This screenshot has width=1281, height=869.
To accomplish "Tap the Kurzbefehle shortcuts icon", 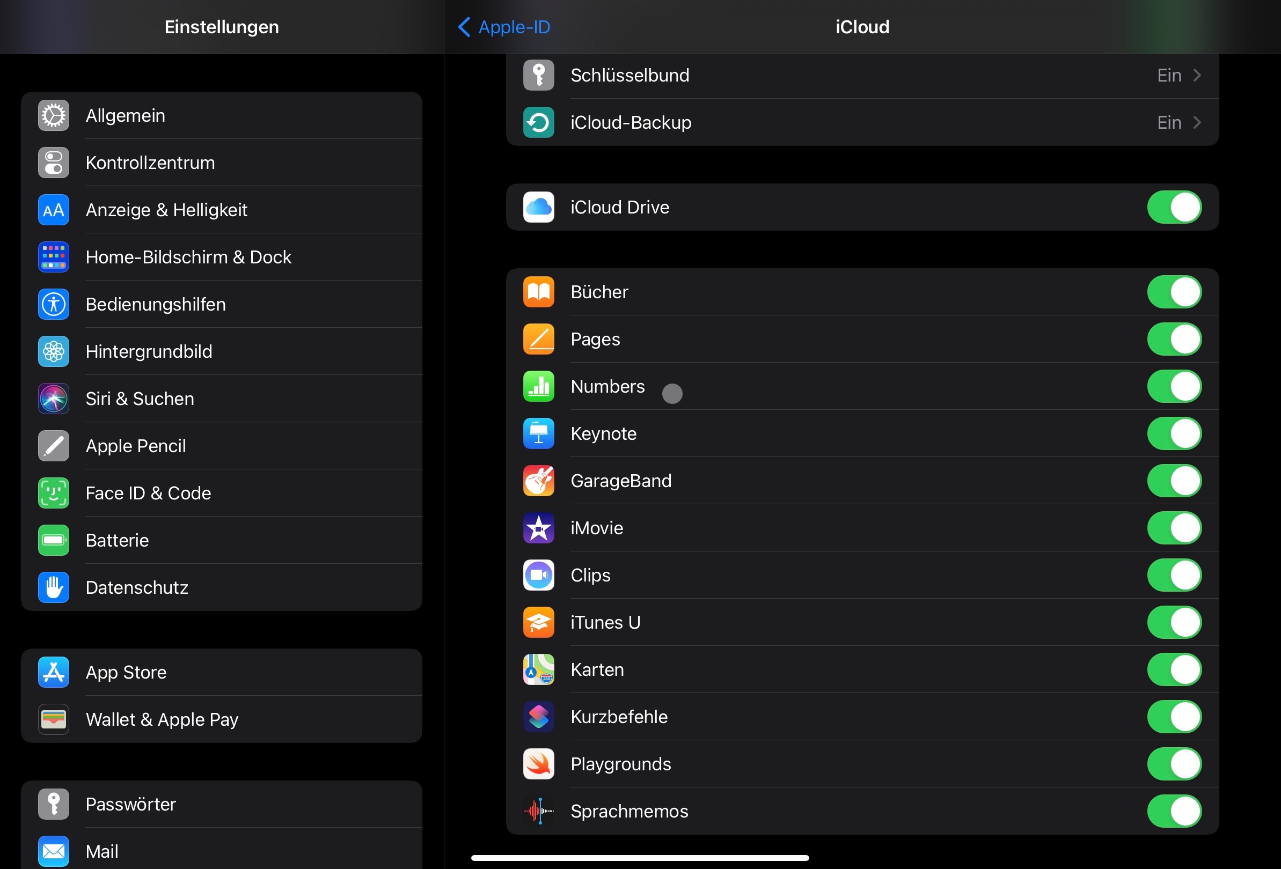I will pos(538,716).
